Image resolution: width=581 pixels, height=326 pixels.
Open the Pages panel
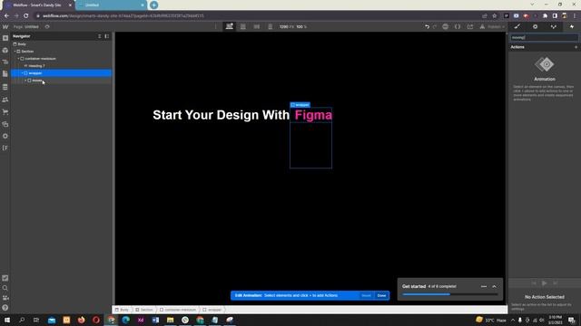click(5, 74)
